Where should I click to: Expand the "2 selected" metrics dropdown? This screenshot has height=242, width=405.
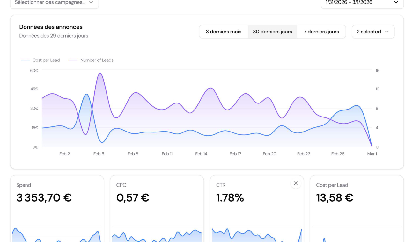373,32
